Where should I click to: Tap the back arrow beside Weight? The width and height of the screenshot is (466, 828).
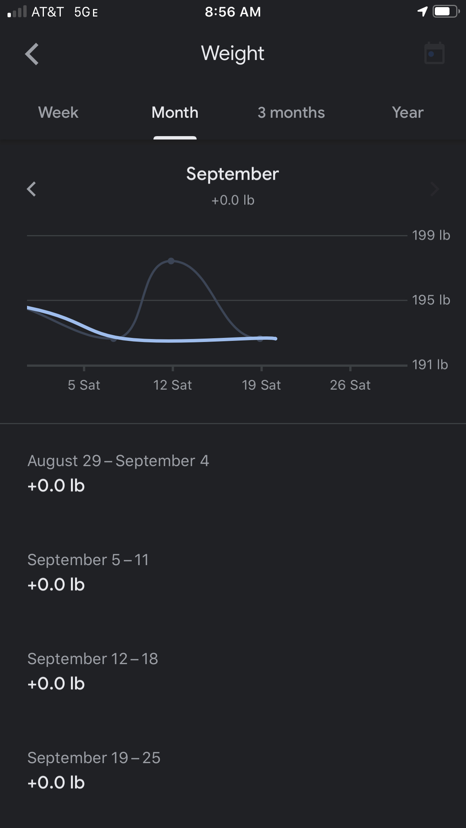32,54
